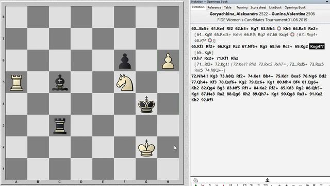This screenshot has width=330, height=186.
Task: Switch to the Reference tab
Action: [x=214, y=7]
